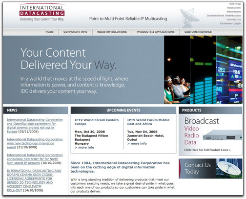Open International Distributors link

point(224,16)
